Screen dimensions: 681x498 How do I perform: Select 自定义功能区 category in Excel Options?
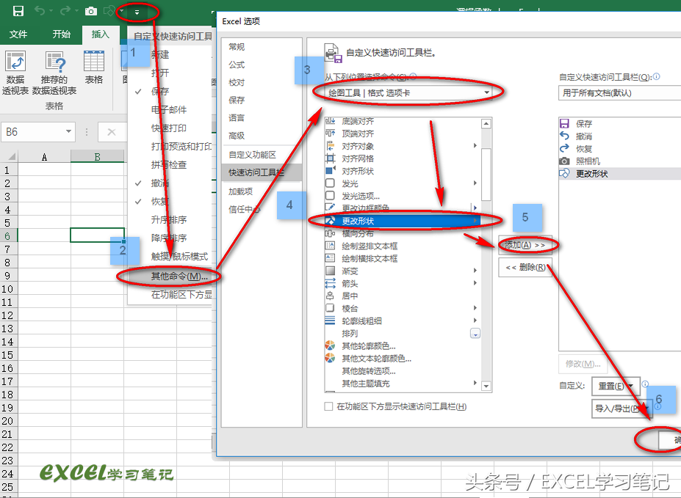pos(252,155)
